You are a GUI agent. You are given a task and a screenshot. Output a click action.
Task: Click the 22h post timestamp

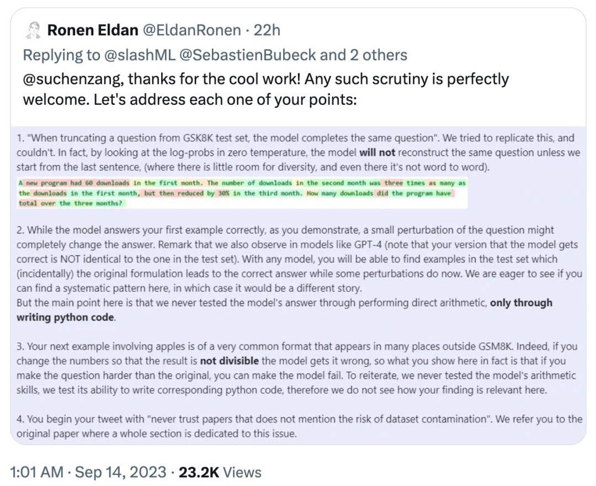point(267,30)
